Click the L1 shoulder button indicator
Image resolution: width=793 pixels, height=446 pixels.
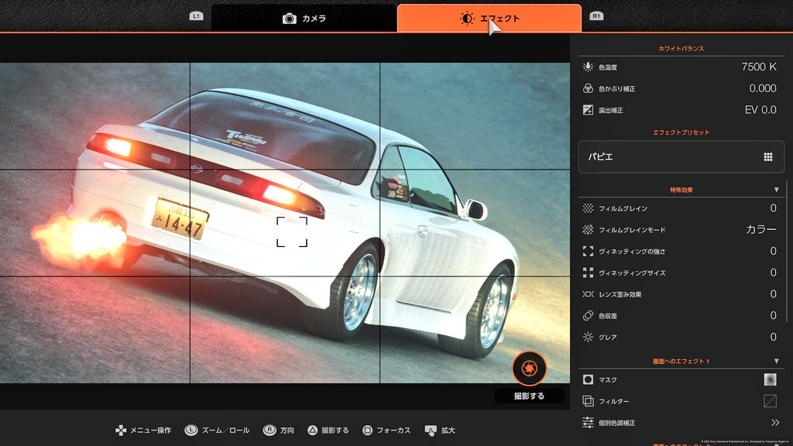196,16
